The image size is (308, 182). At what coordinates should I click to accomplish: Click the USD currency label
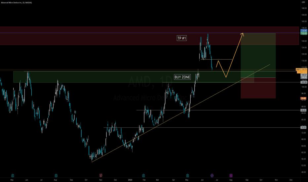[x=303, y=2]
